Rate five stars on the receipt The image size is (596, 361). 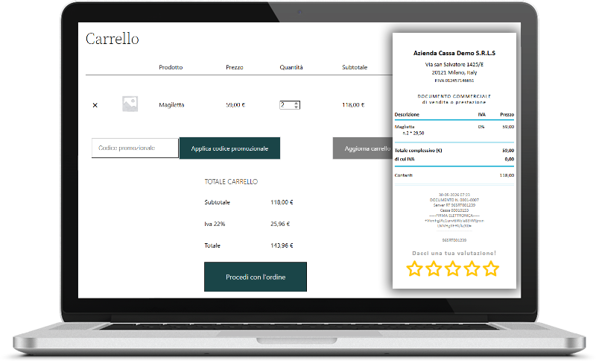pyautogui.click(x=491, y=269)
